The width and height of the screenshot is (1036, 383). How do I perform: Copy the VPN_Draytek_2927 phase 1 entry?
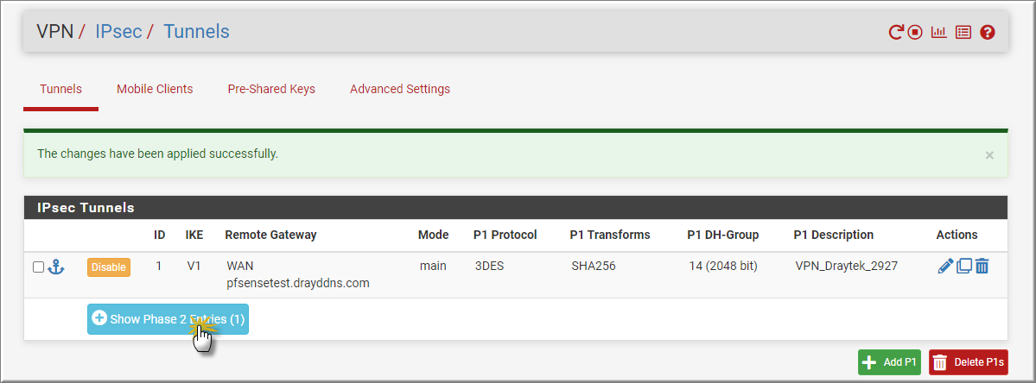964,267
